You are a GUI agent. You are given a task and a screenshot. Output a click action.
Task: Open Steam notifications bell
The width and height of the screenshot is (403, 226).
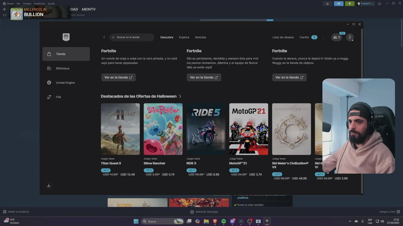(x=350, y=3)
